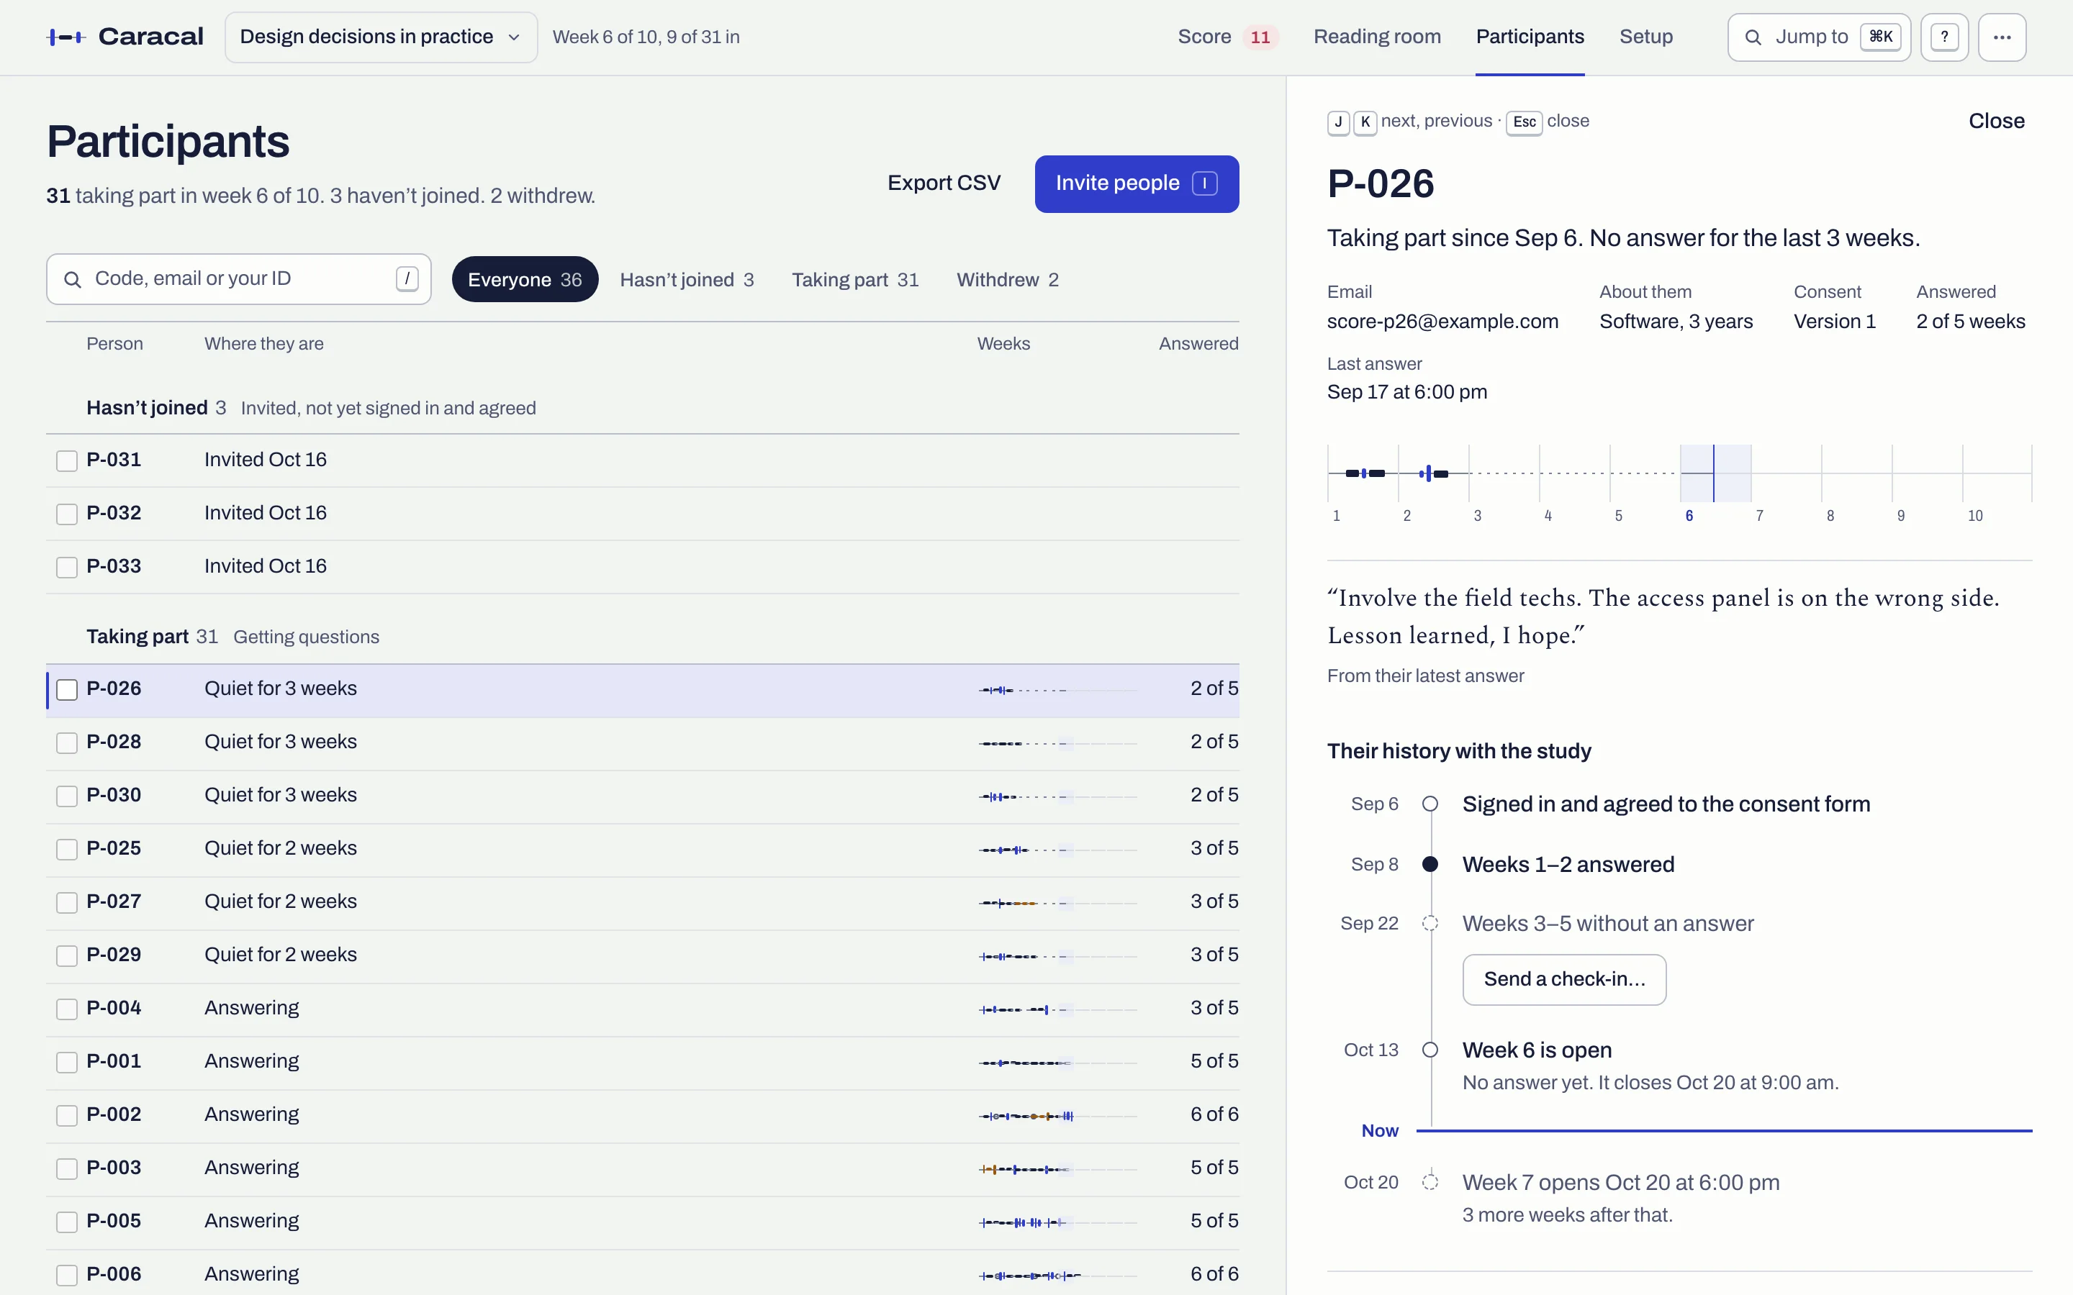The height and width of the screenshot is (1295, 2073).
Task: Select the checkbox for P-002
Action: (67, 1115)
